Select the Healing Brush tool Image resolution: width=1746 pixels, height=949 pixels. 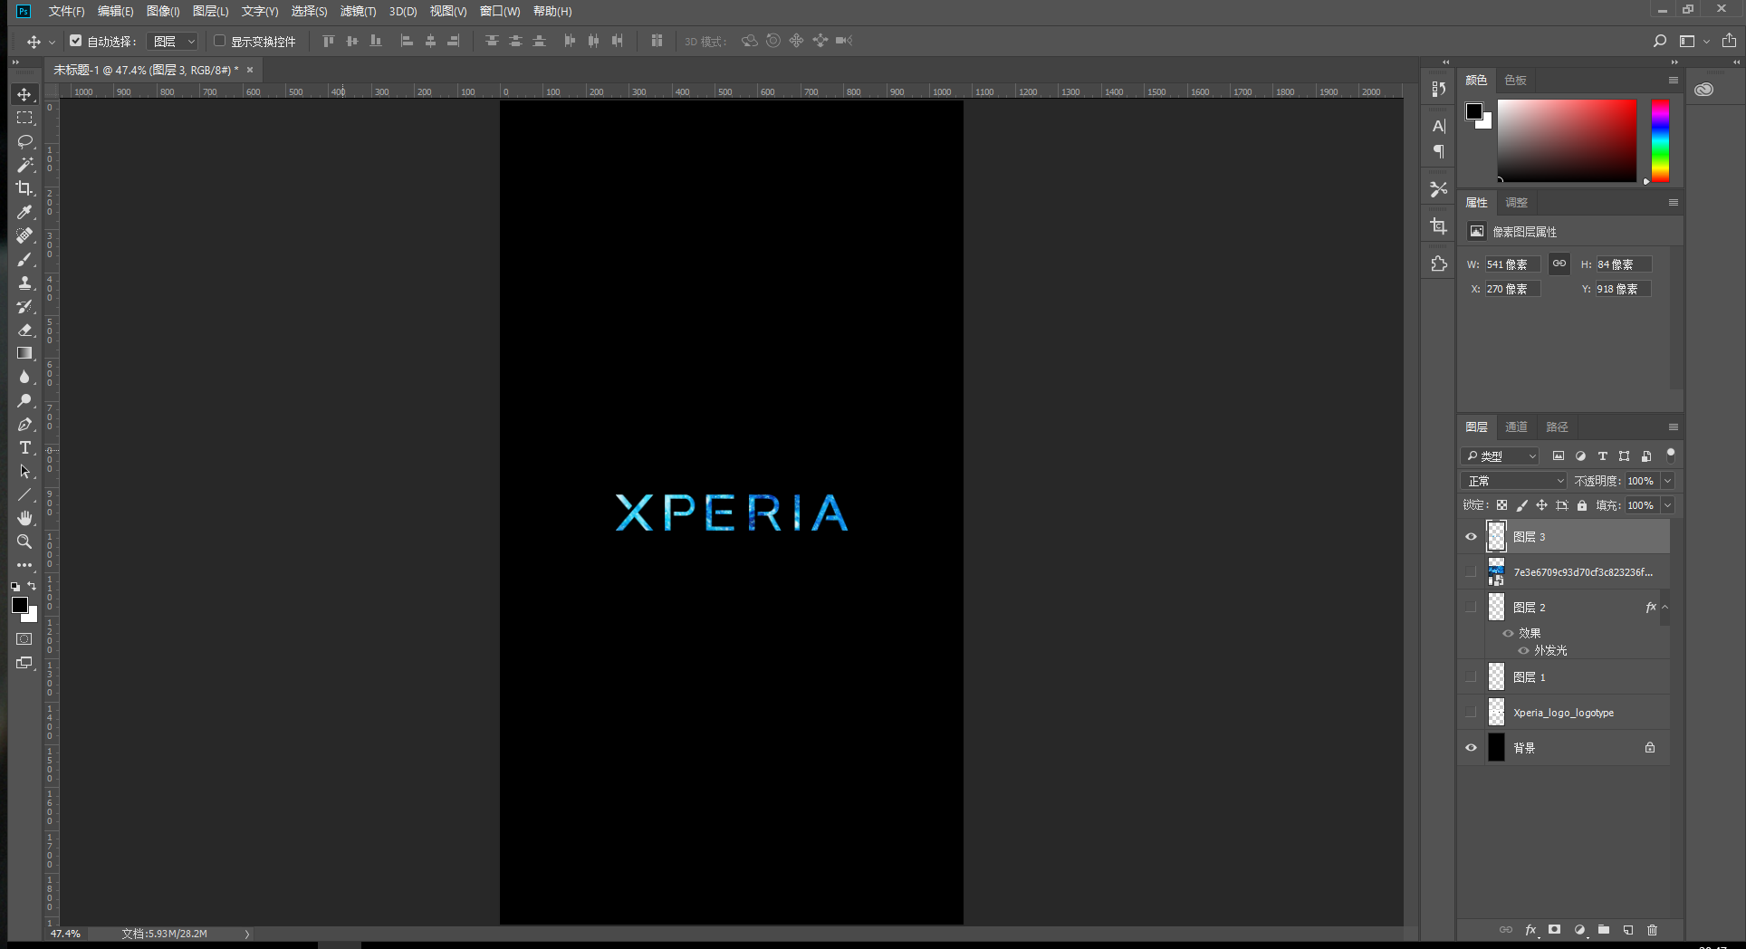click(x=24, y=235)
